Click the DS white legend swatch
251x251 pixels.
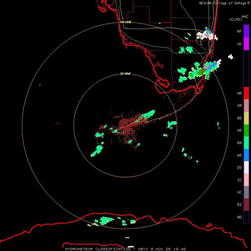pos(246,167)
